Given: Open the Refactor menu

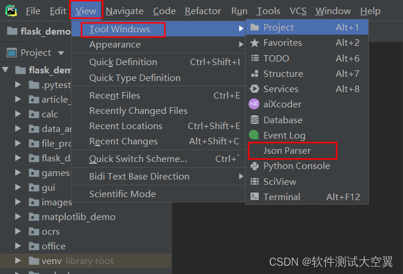Looking at the screenshot, I should click(203, 11).
